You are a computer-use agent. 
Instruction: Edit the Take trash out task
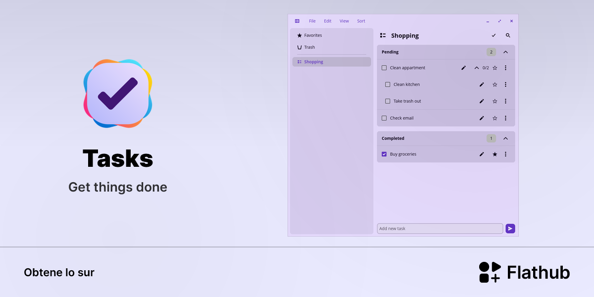[x=482, y=101]
